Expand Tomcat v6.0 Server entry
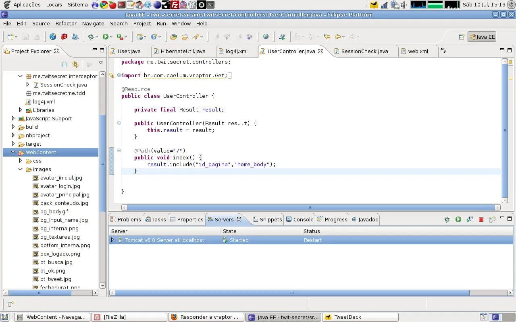 click(x=112, y=240)
